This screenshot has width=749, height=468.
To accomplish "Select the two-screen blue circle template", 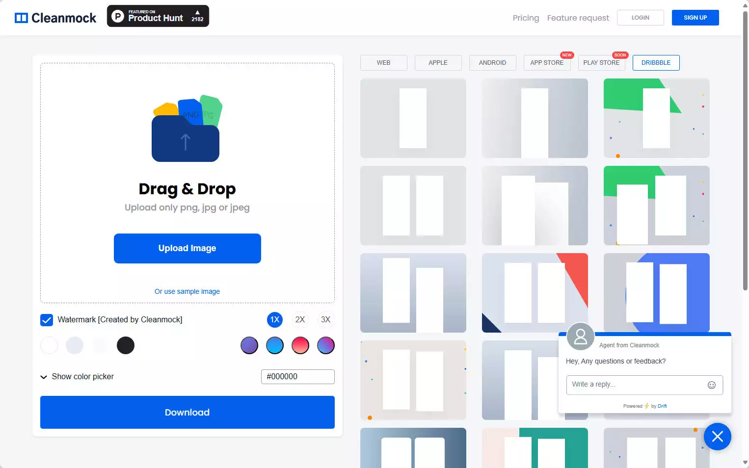I will pos(657,293).
